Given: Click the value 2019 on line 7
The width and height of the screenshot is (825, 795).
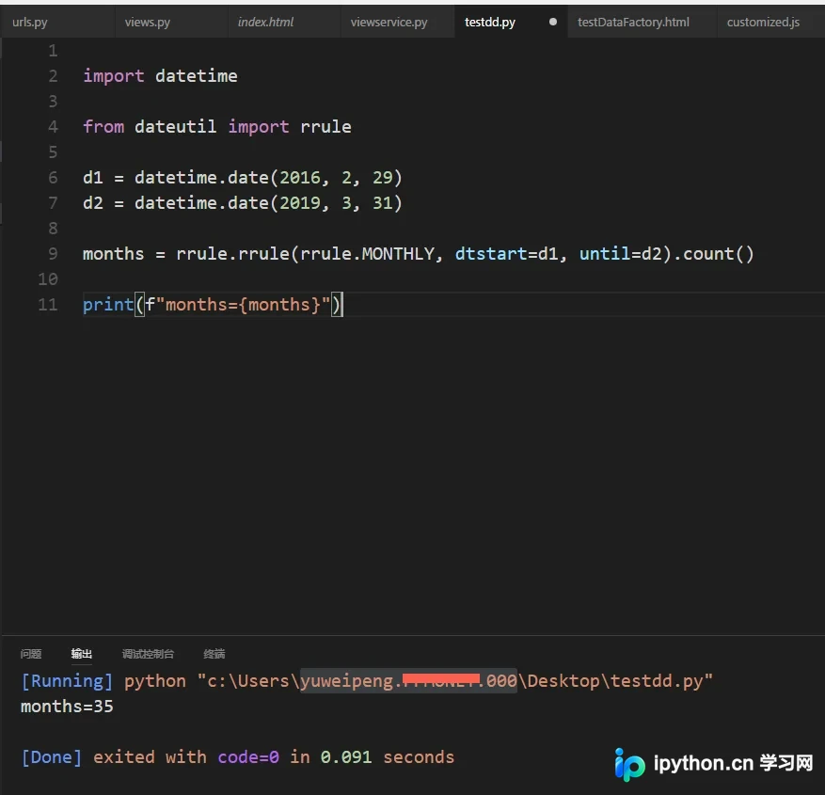Looking at the screenshot, I should click(300, 203).
